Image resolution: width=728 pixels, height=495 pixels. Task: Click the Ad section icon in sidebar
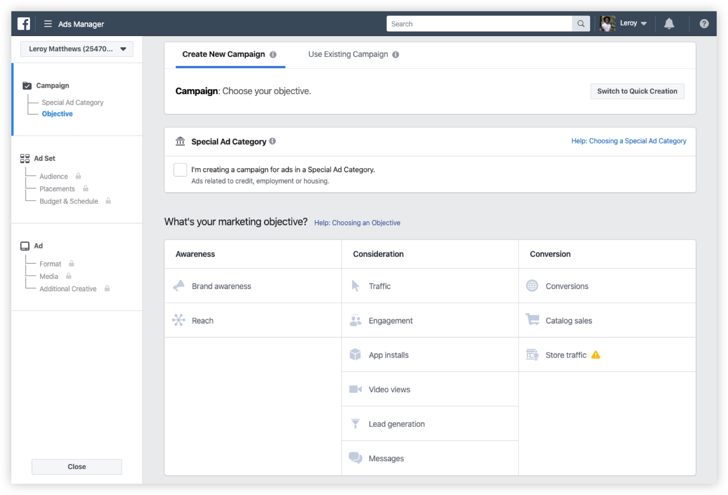(x=25, y=246)
